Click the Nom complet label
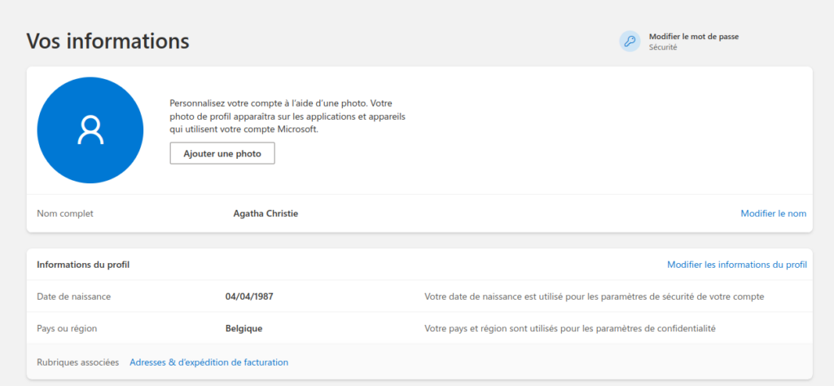 pos(65,213)
